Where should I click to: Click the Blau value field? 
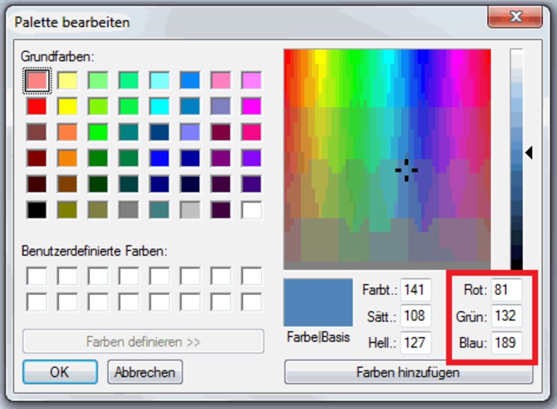(x=507, y=343)
